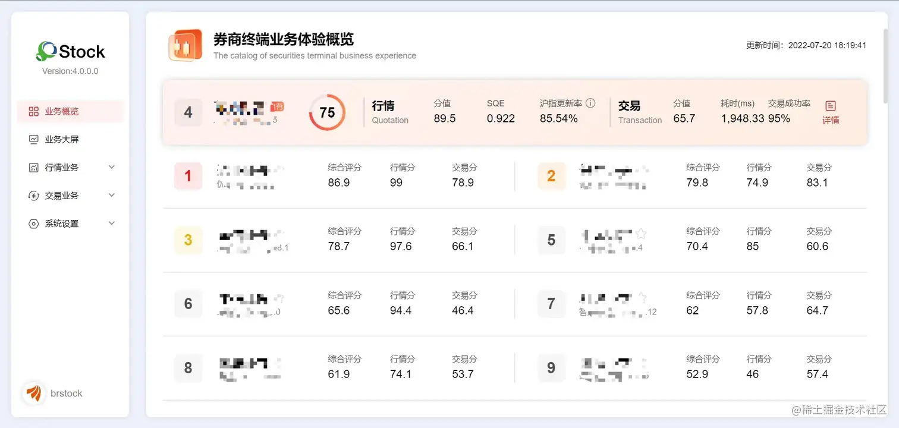Click the 交易业务 currency icon
The image size is (899, 428).
click(33, 195)
